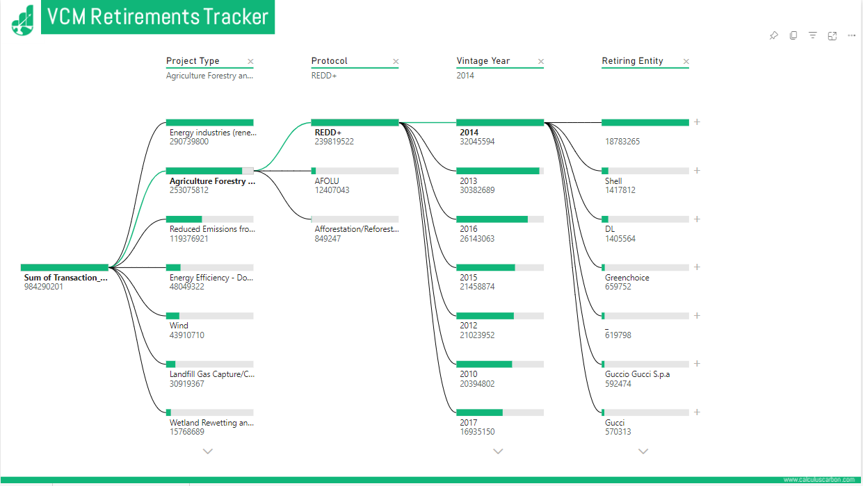Expand the DL node with plus
This screenshot has height=486, width=863.
coord(697,219)
